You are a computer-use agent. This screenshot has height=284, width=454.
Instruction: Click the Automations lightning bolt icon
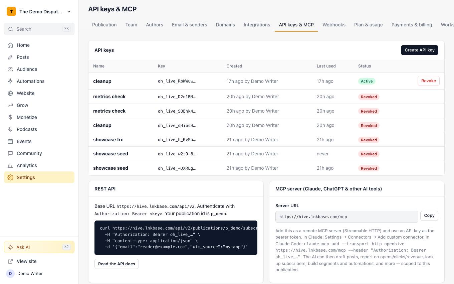[10, 81]
